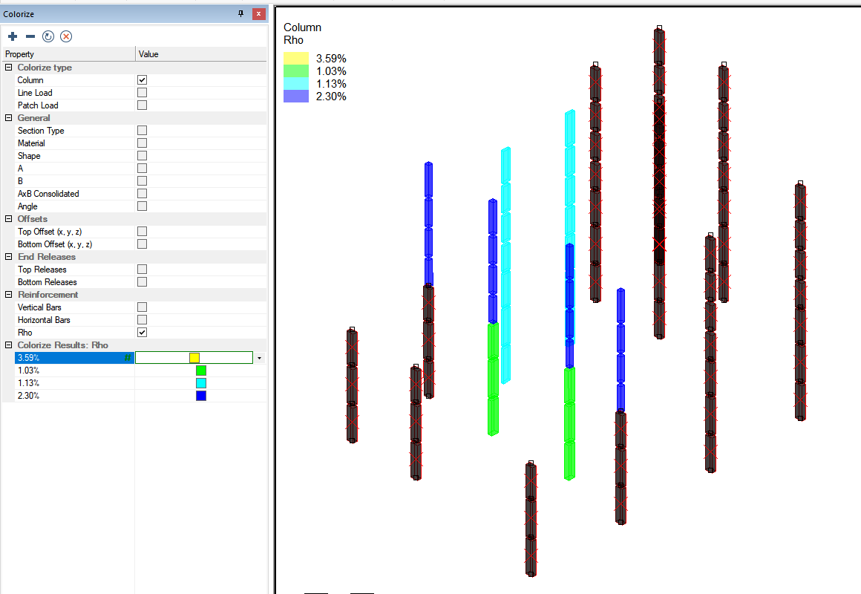Click the red X clear icon
The width and height of the screenshot is (861, 594).
point(66,36)
